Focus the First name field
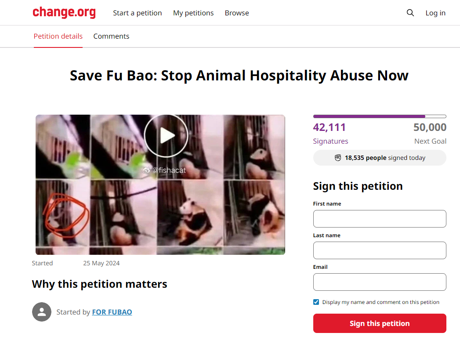460x340 pixels. tap(380, 219)
